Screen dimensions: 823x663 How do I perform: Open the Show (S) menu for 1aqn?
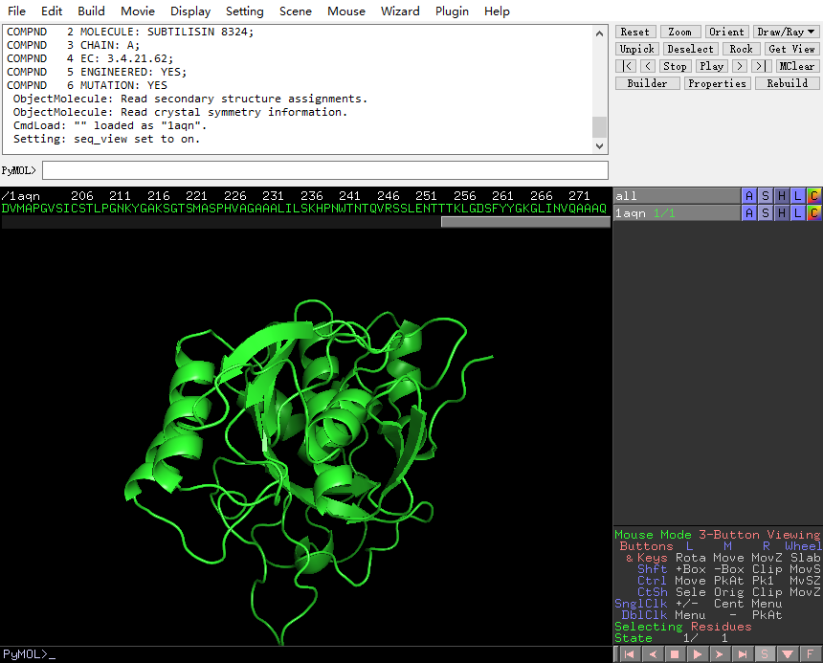click(x=766, y=212)
